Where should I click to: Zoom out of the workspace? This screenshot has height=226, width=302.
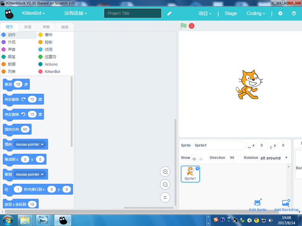[165, 185]
